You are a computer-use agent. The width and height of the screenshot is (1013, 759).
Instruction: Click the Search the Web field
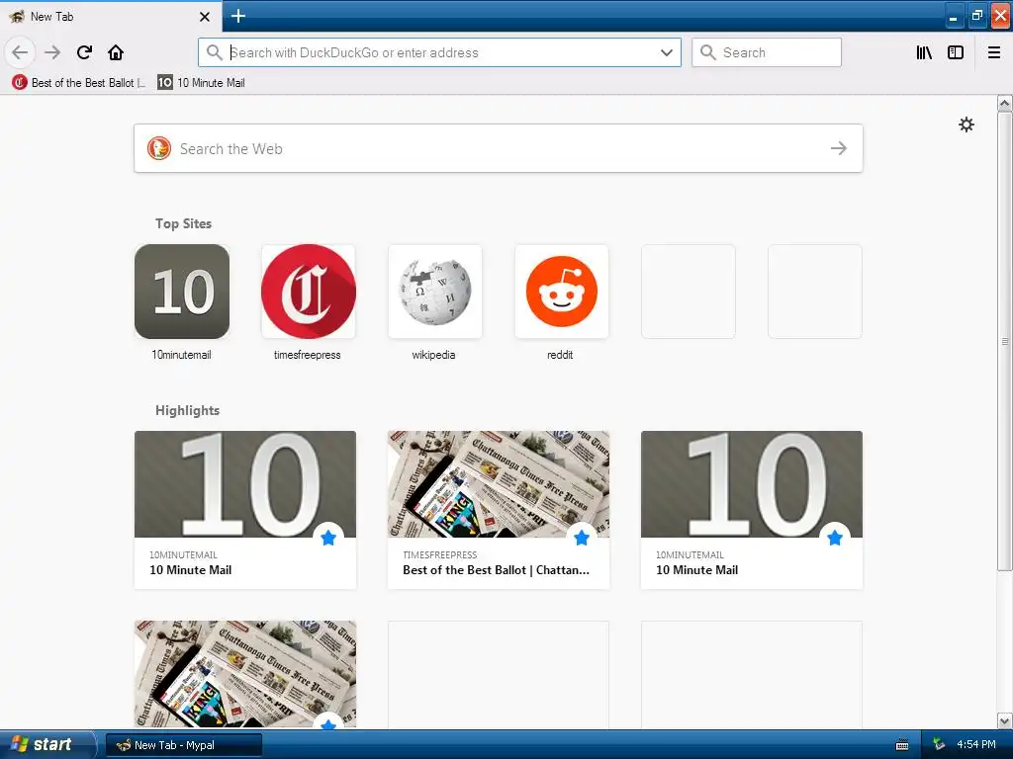[499, 148]
